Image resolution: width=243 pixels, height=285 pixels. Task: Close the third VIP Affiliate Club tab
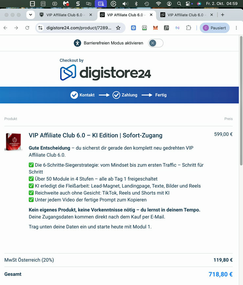click(x=211, y=15)
